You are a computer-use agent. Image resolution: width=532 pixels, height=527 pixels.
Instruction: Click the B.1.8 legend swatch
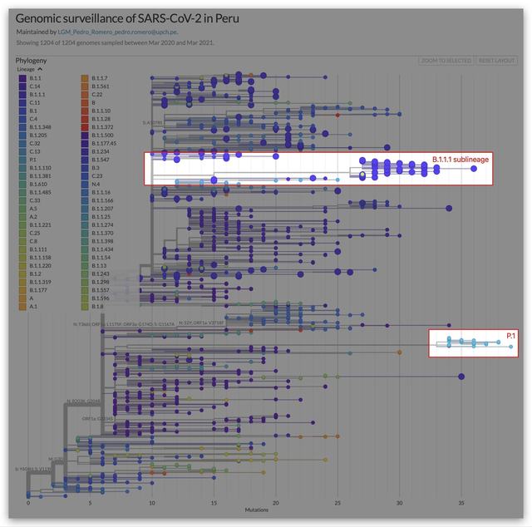(x=85, y=306)
